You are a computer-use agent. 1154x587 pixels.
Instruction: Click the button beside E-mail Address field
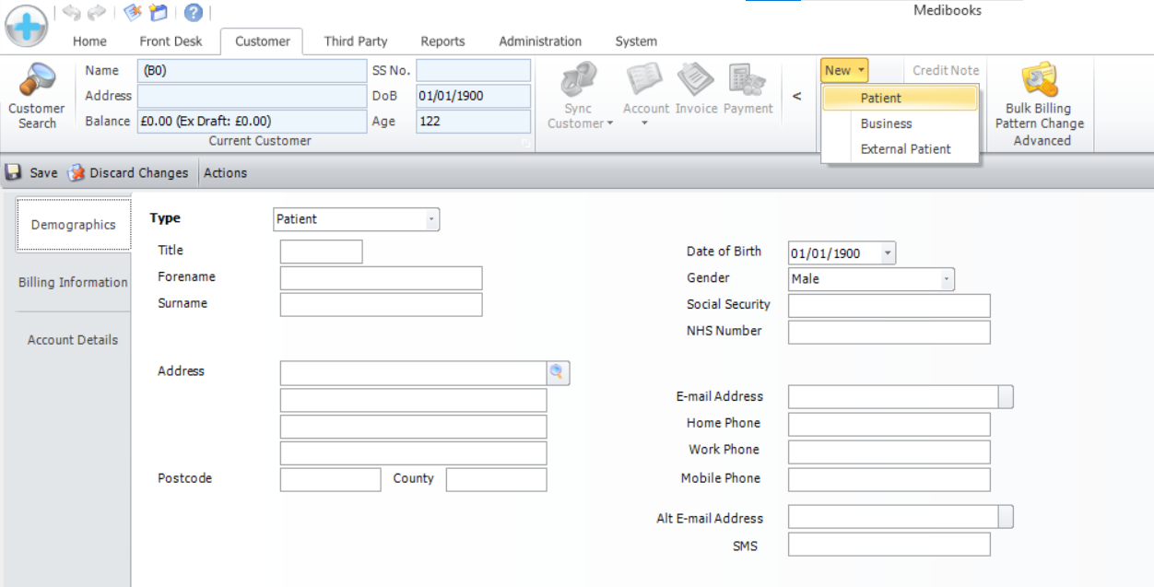[x=1006, y=397]
